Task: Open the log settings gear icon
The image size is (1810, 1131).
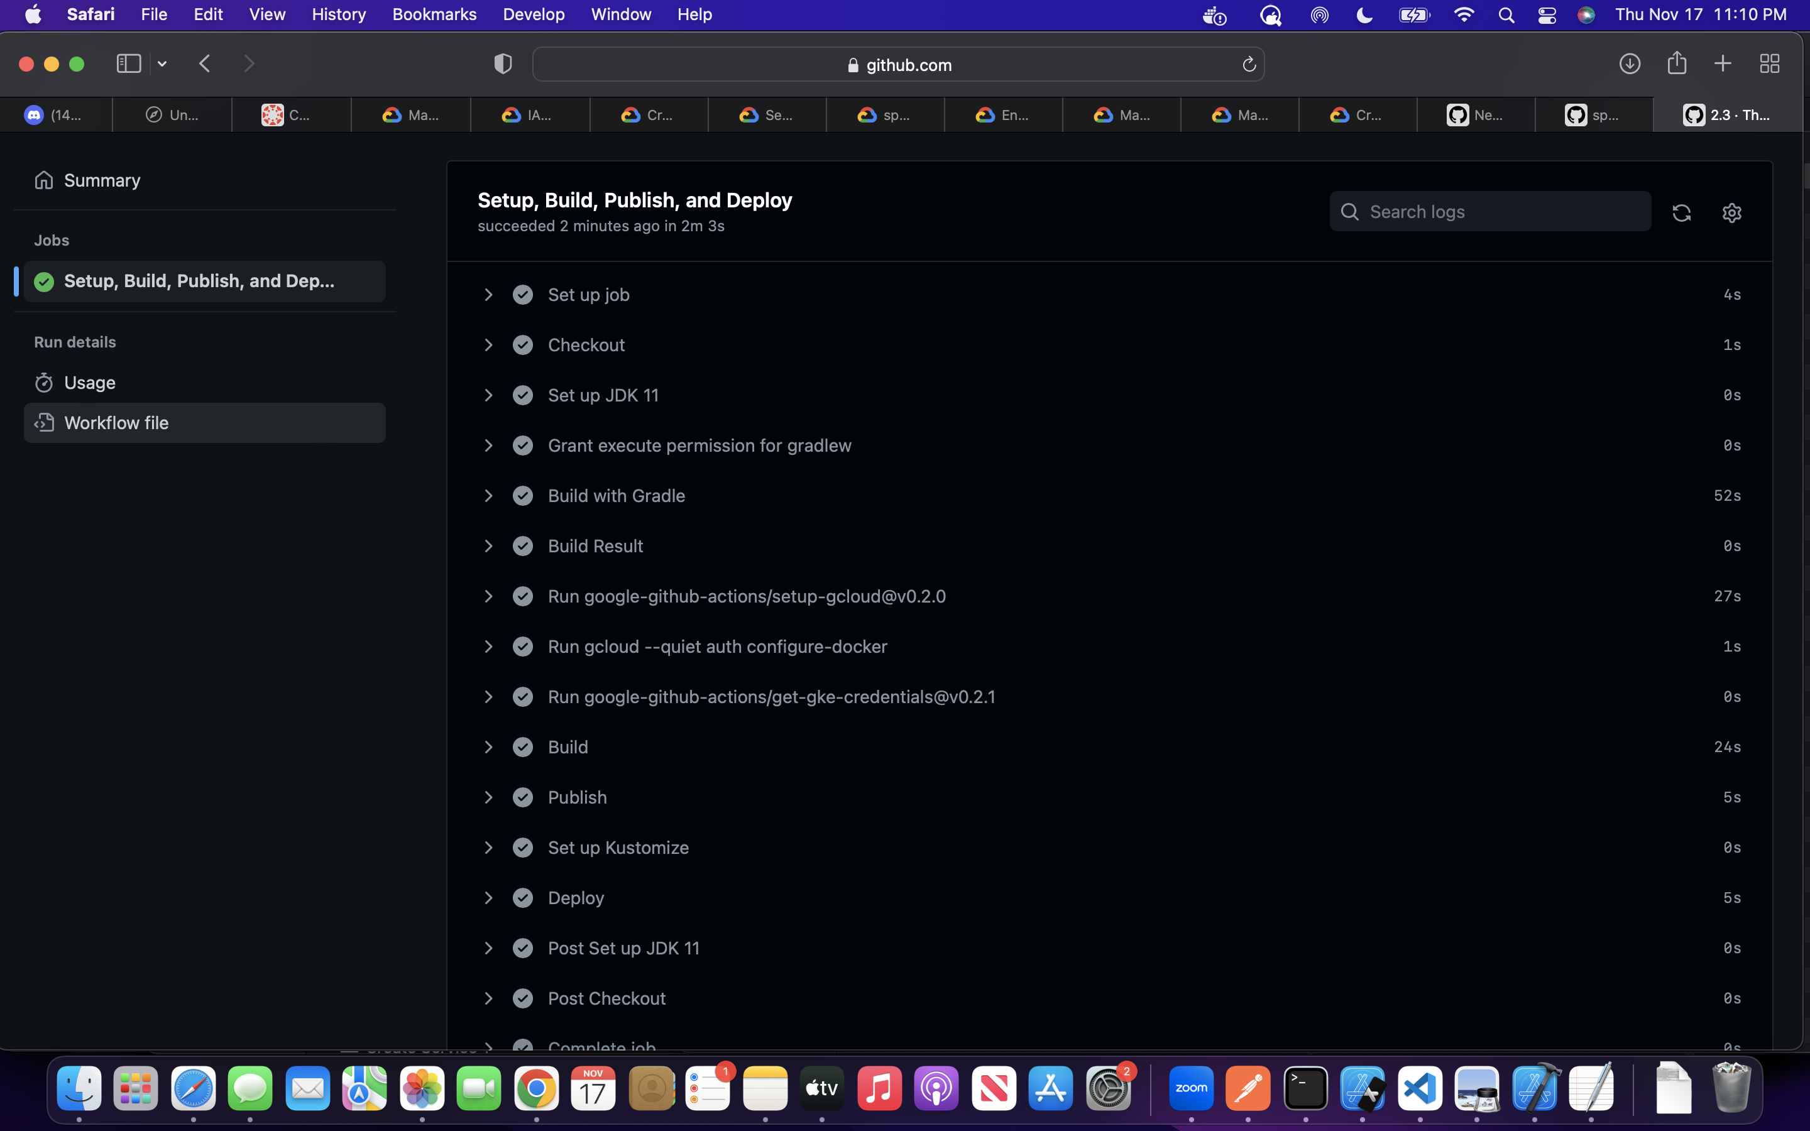Action: [x=1731, y=212]
